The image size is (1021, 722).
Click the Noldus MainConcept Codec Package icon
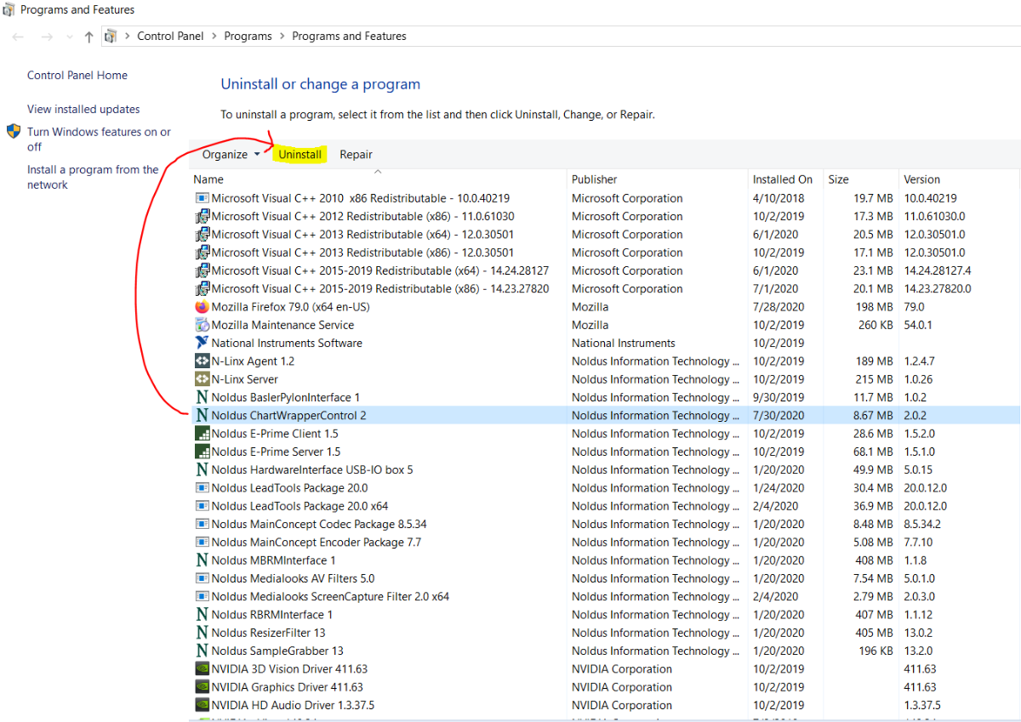click(x=202, y=524)
